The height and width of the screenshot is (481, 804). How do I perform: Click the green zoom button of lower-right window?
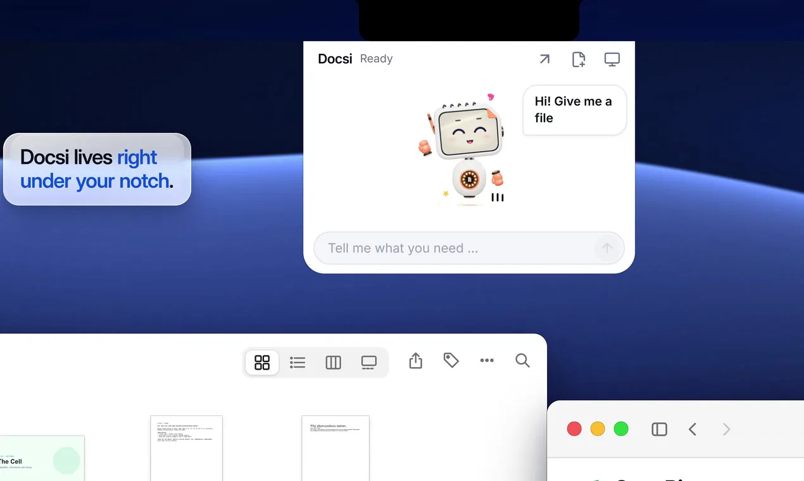tap(621, 429)
